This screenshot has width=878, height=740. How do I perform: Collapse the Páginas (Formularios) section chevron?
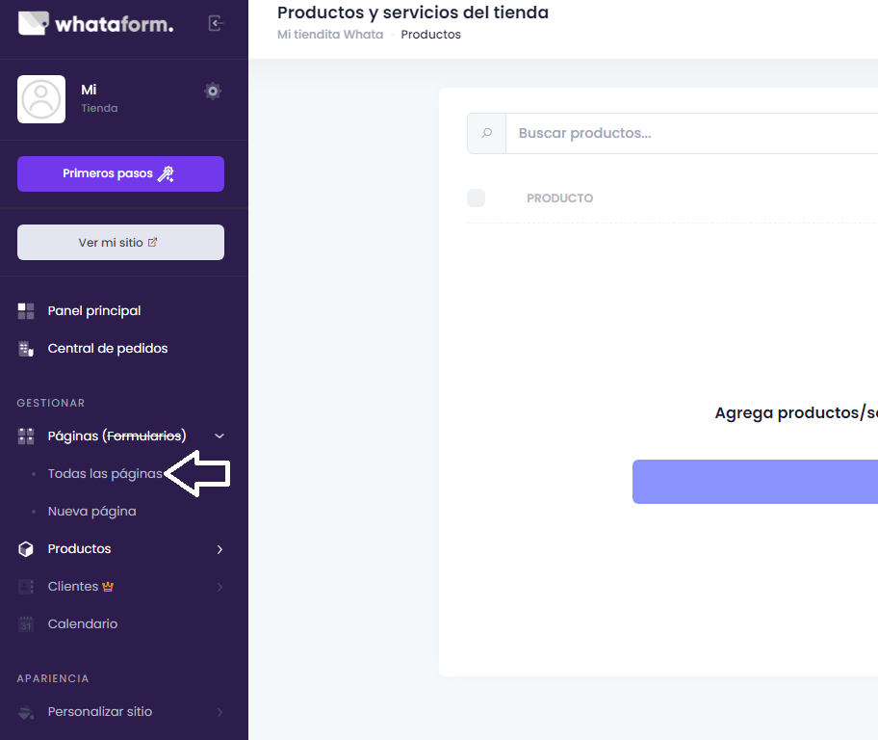click(x=219, y=436)
